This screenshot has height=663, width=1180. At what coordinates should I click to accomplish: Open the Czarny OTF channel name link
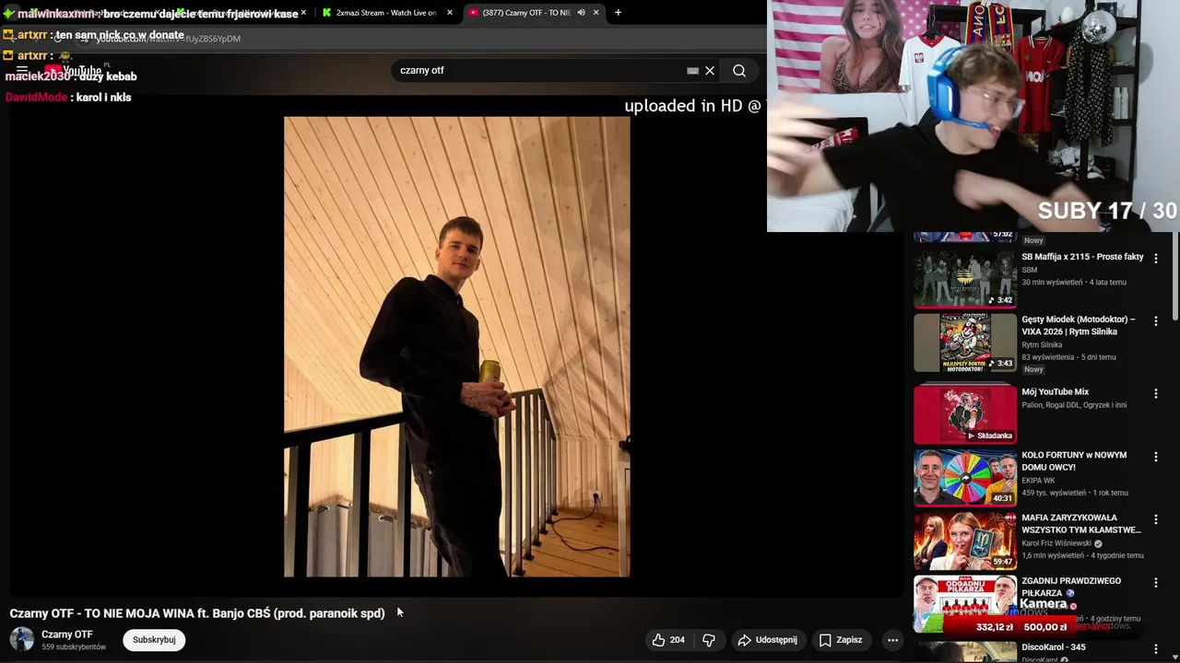[67, 634]
